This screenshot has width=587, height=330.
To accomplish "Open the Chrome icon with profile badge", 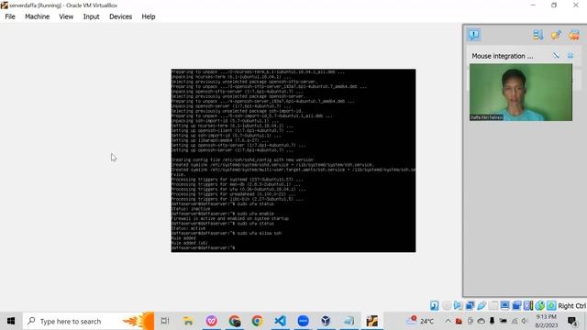I will coord(235,321).
